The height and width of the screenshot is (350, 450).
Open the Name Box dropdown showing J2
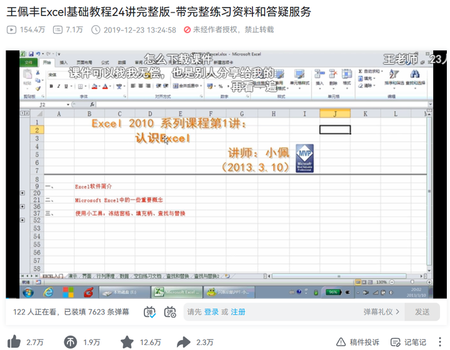click(68, 105)
